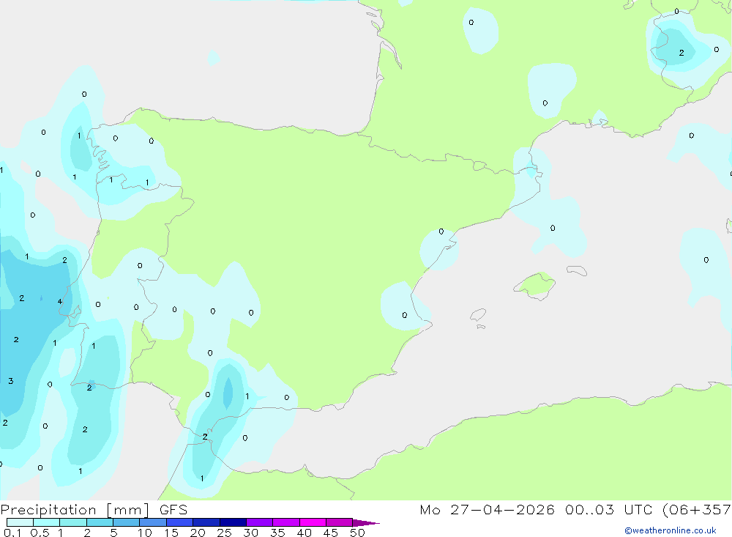Click the above-50 arrow tip of legend

pyautogui.click(x=366, y=523)
